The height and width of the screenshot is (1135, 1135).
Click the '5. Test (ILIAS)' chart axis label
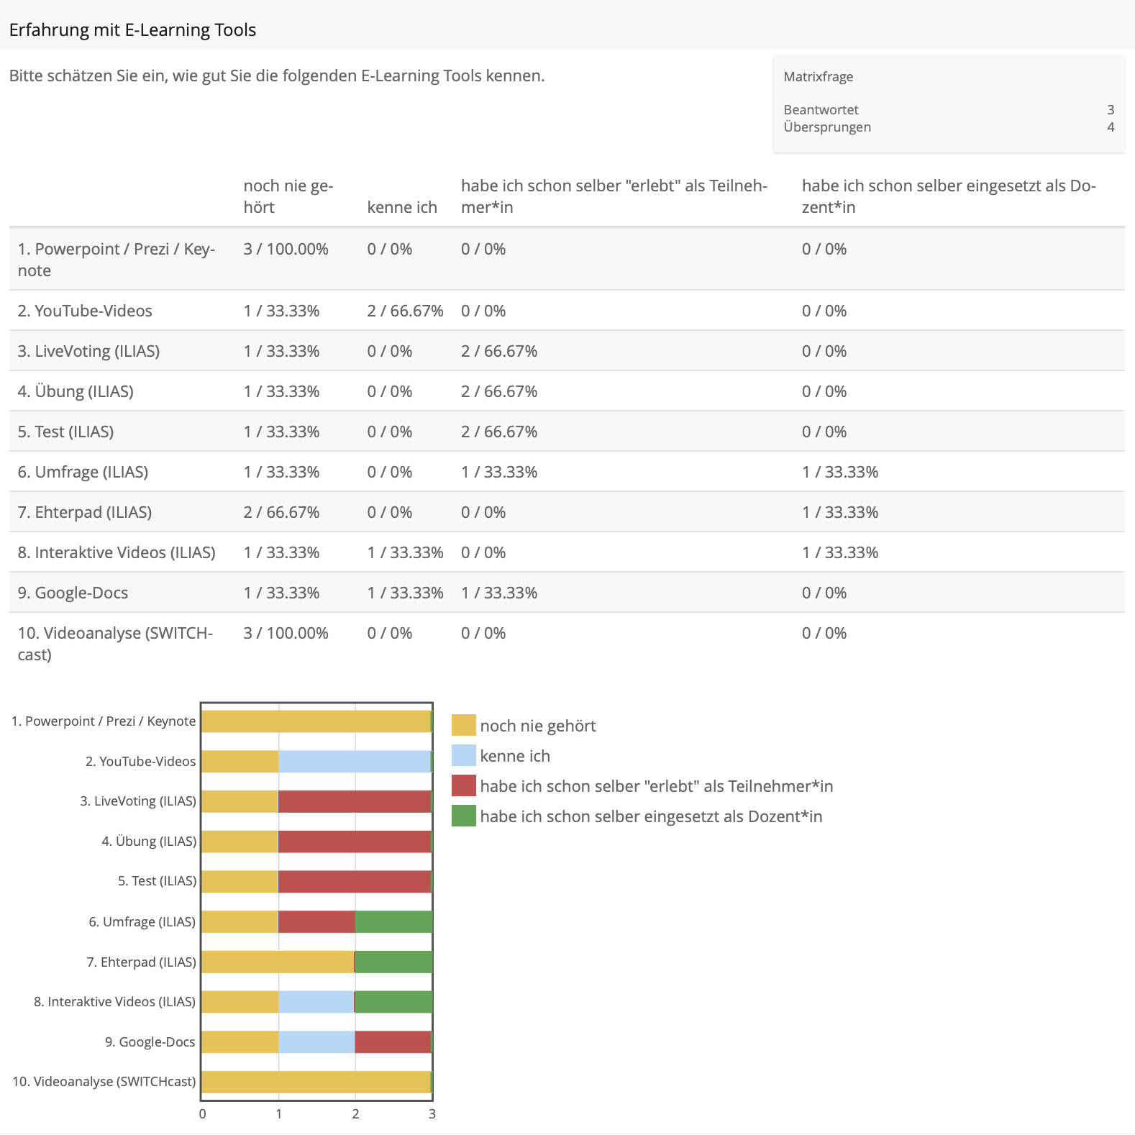[157, 881]
